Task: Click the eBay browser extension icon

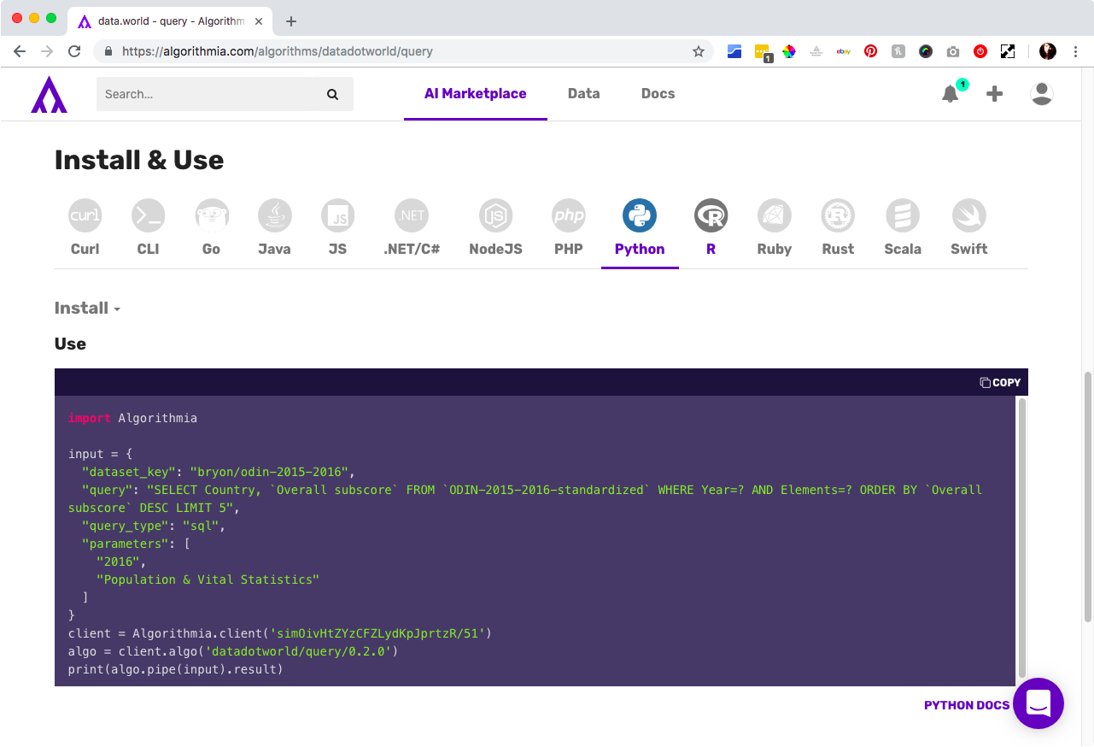Action: (x=843, y=51)
